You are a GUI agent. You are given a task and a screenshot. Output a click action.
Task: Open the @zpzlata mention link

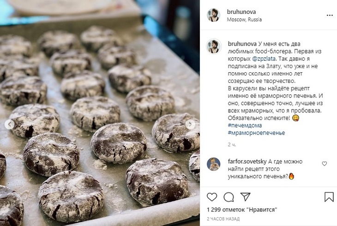click(264, 59)
